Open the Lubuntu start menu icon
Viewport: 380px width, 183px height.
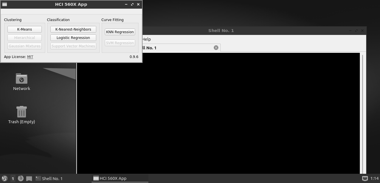[4, 178]
